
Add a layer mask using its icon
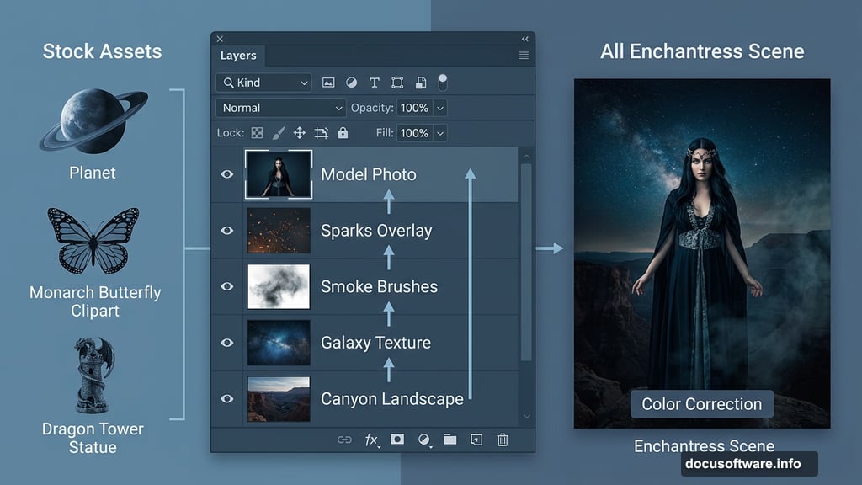tap(397, 440)
